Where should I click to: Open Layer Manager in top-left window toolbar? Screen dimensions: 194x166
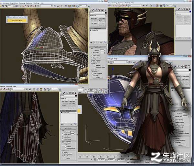tap(62, 6)
